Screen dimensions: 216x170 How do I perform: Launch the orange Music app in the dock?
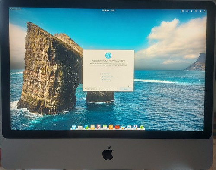click(x=111, y=127)
